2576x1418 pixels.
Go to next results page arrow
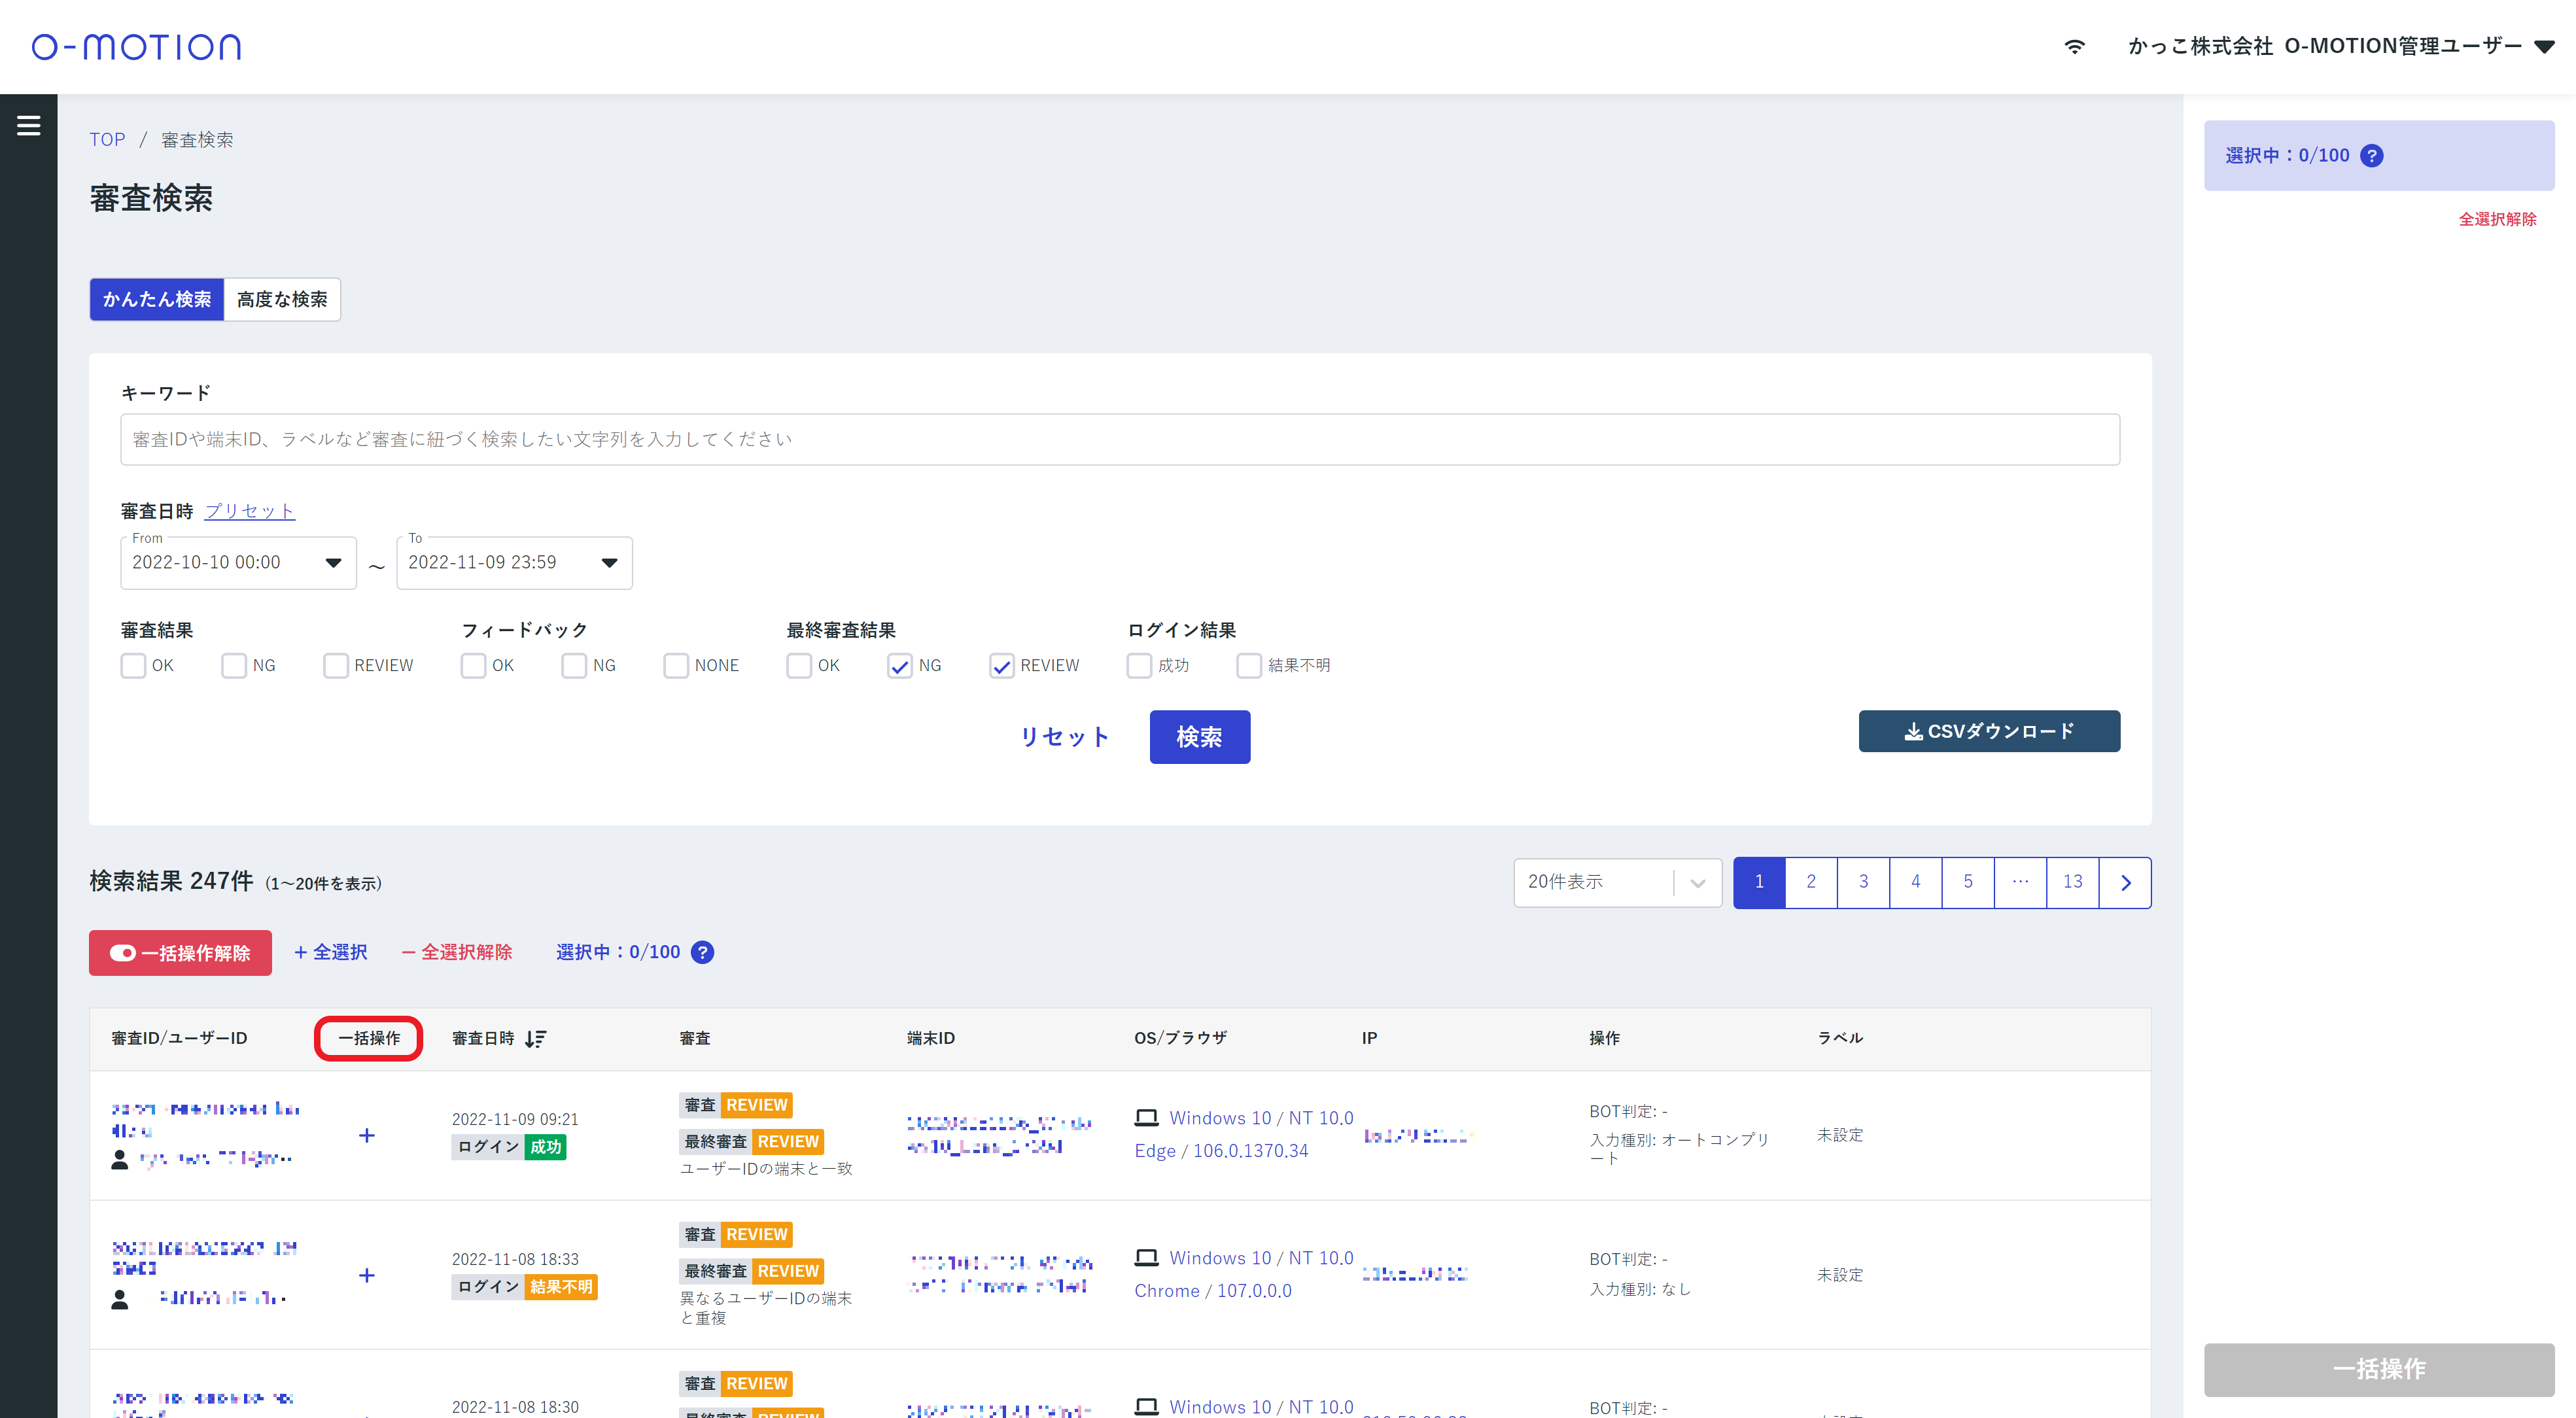[2125, 882]
